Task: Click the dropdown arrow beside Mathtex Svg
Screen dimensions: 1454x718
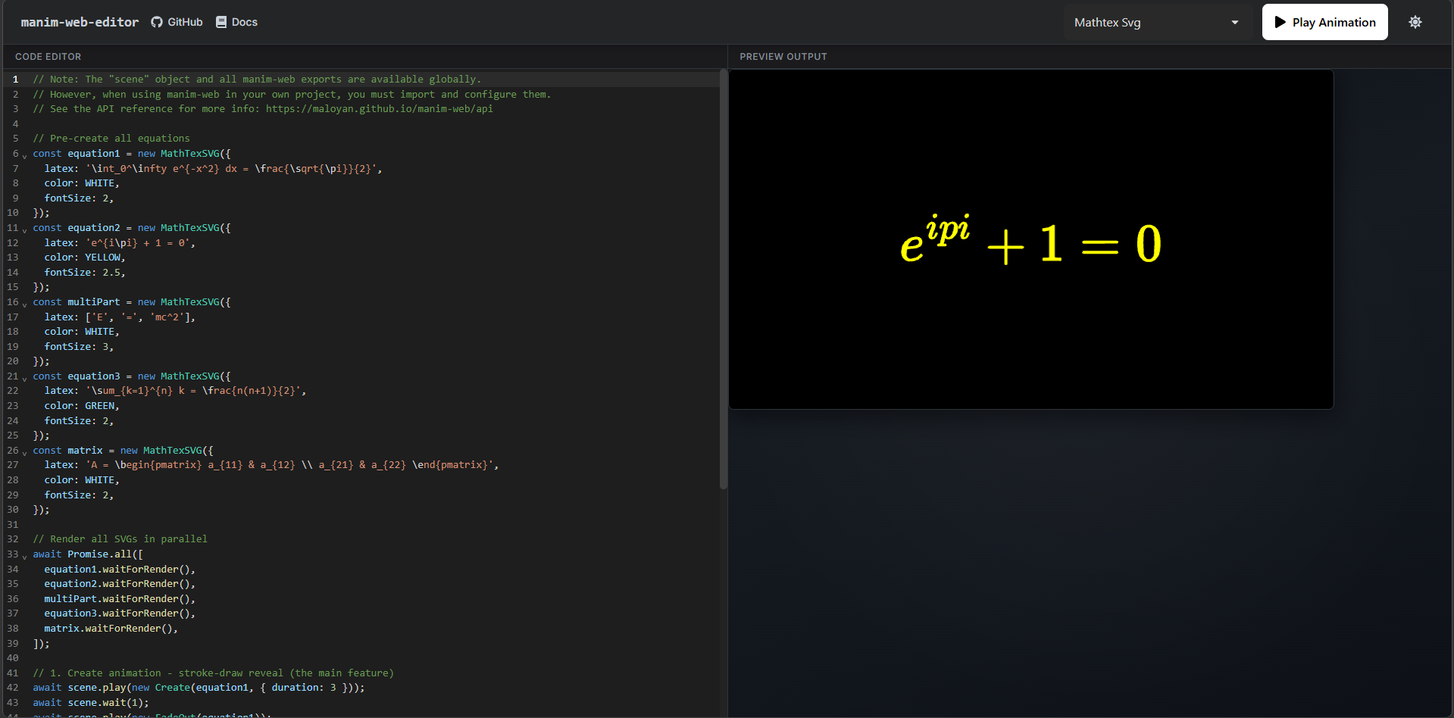Action: pos(1235,23)
